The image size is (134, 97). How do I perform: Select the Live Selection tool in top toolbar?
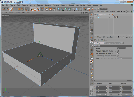tap(11, 9)
